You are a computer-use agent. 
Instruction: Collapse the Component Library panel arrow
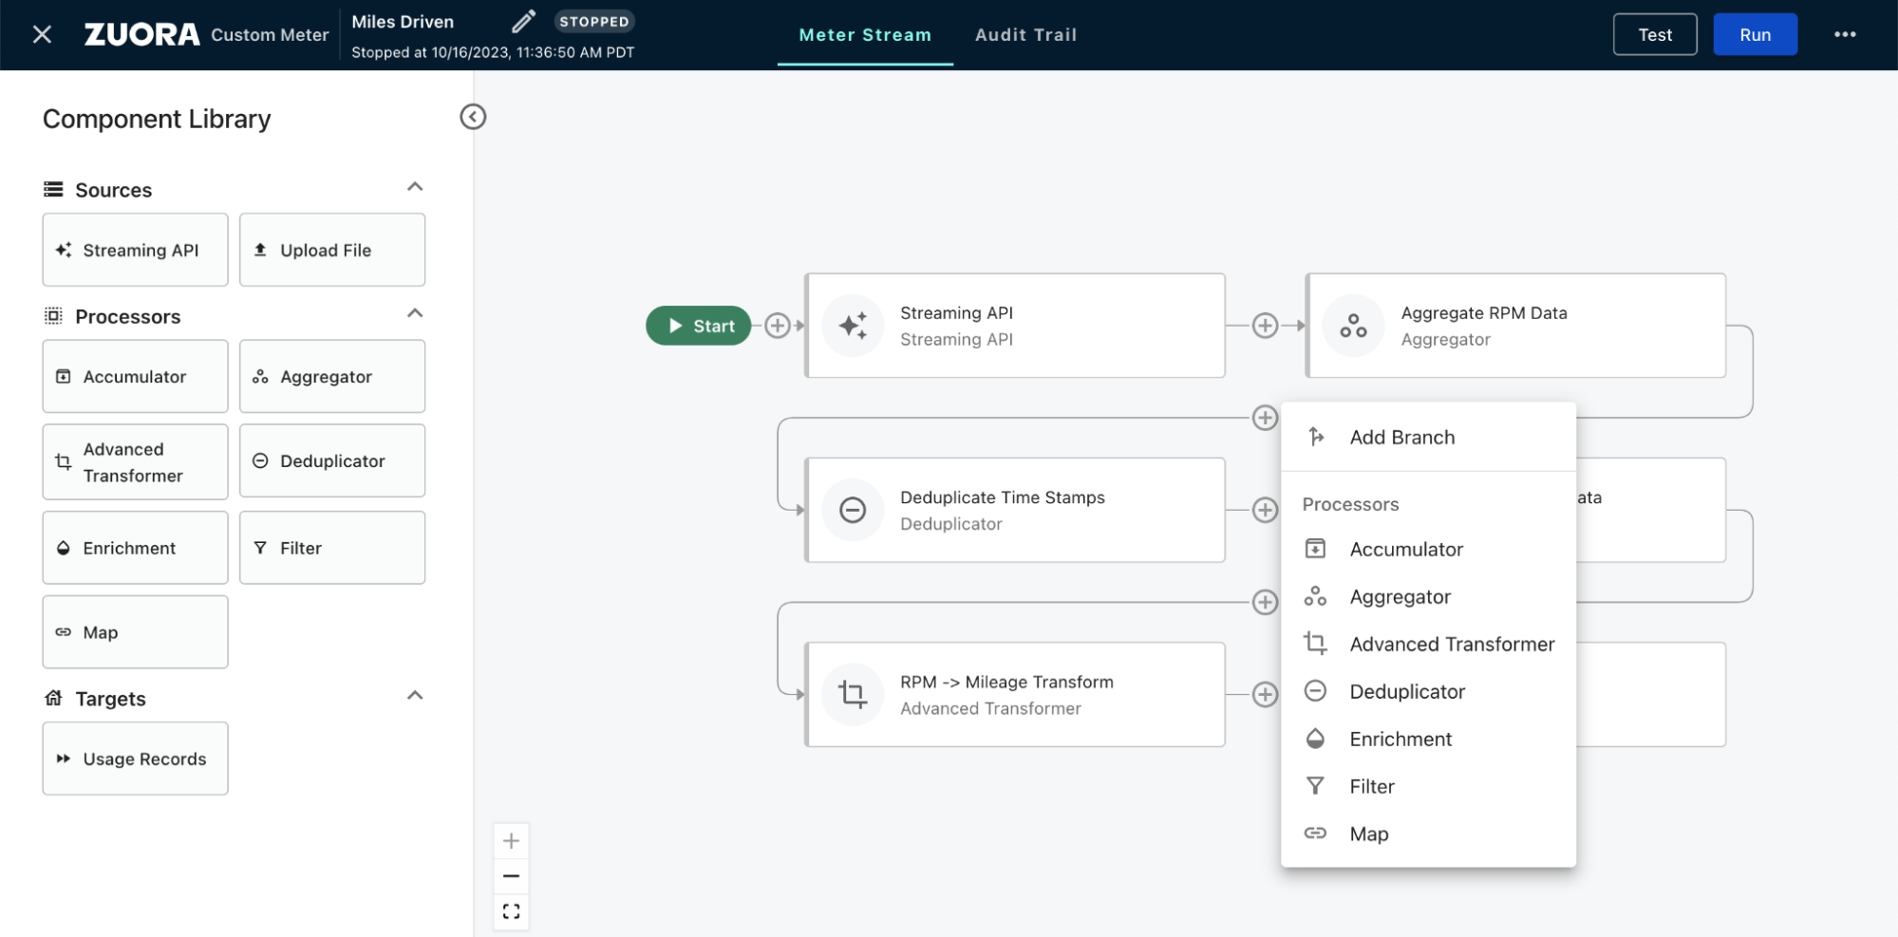coord(473,117)
